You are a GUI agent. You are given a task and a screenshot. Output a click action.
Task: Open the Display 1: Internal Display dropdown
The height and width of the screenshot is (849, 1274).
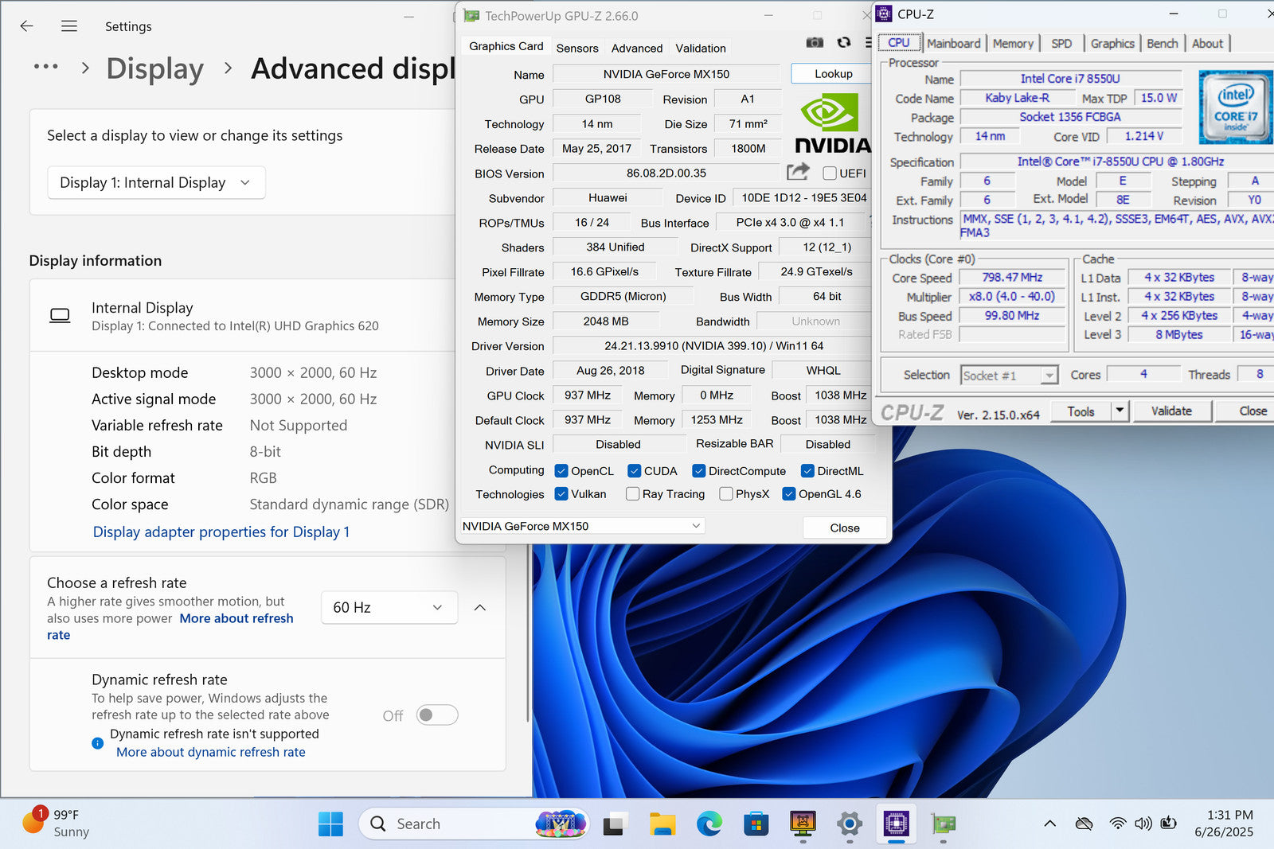(x=156, y=183)
